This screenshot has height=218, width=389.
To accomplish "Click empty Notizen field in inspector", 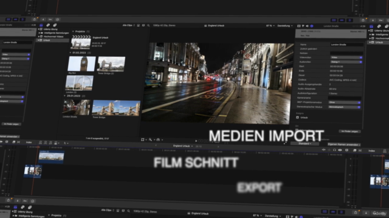I will (x=346, y=53).
